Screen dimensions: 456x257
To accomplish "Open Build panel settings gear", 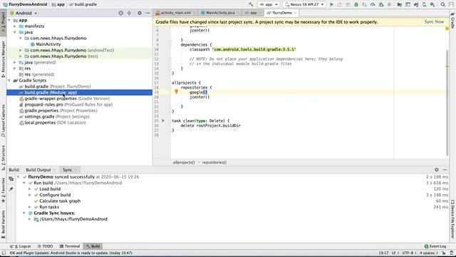I will [437, 170].
